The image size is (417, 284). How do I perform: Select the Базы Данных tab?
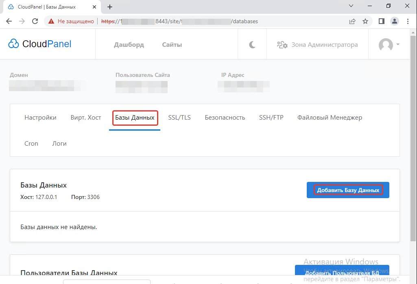135,118
